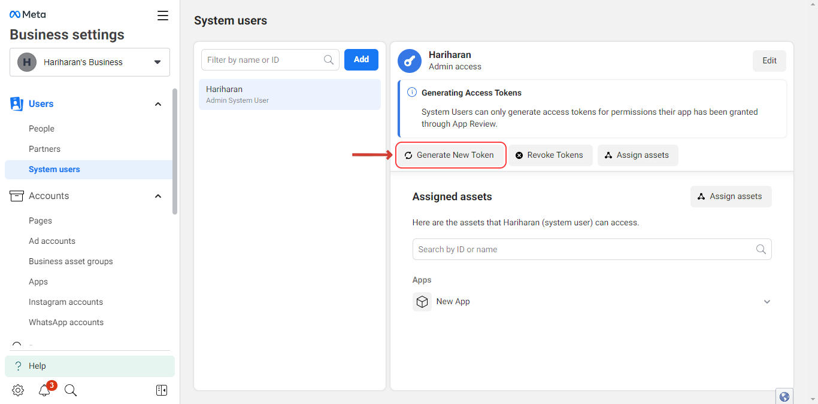Viewport: 818px width, 404px height.
Task: Click the Assigned assets heading
Action: tap(452, 197)
